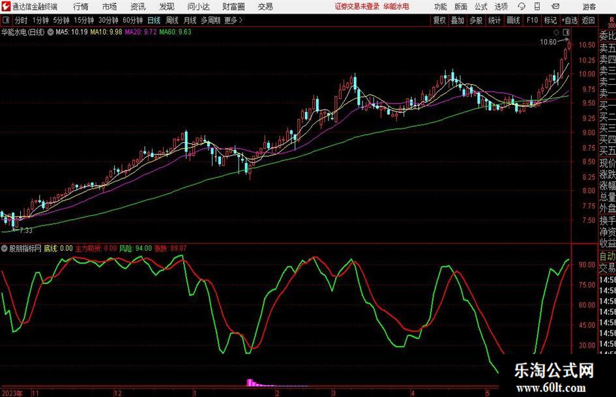This screenshot has width=616, height=397.
Task: Expand the 更多 periods chevron
Action: (241, 20)
